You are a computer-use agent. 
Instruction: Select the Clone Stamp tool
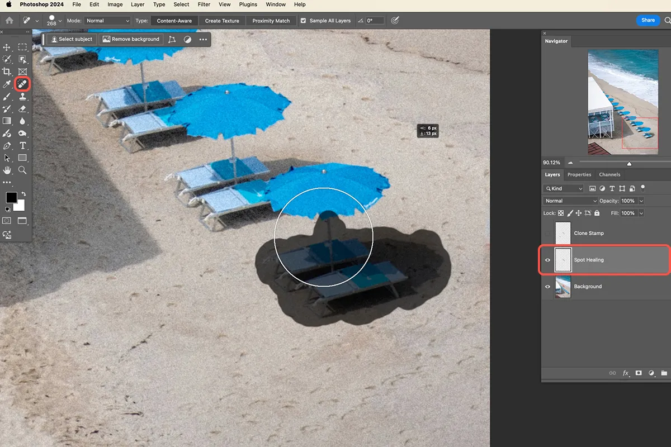[23, 96]
